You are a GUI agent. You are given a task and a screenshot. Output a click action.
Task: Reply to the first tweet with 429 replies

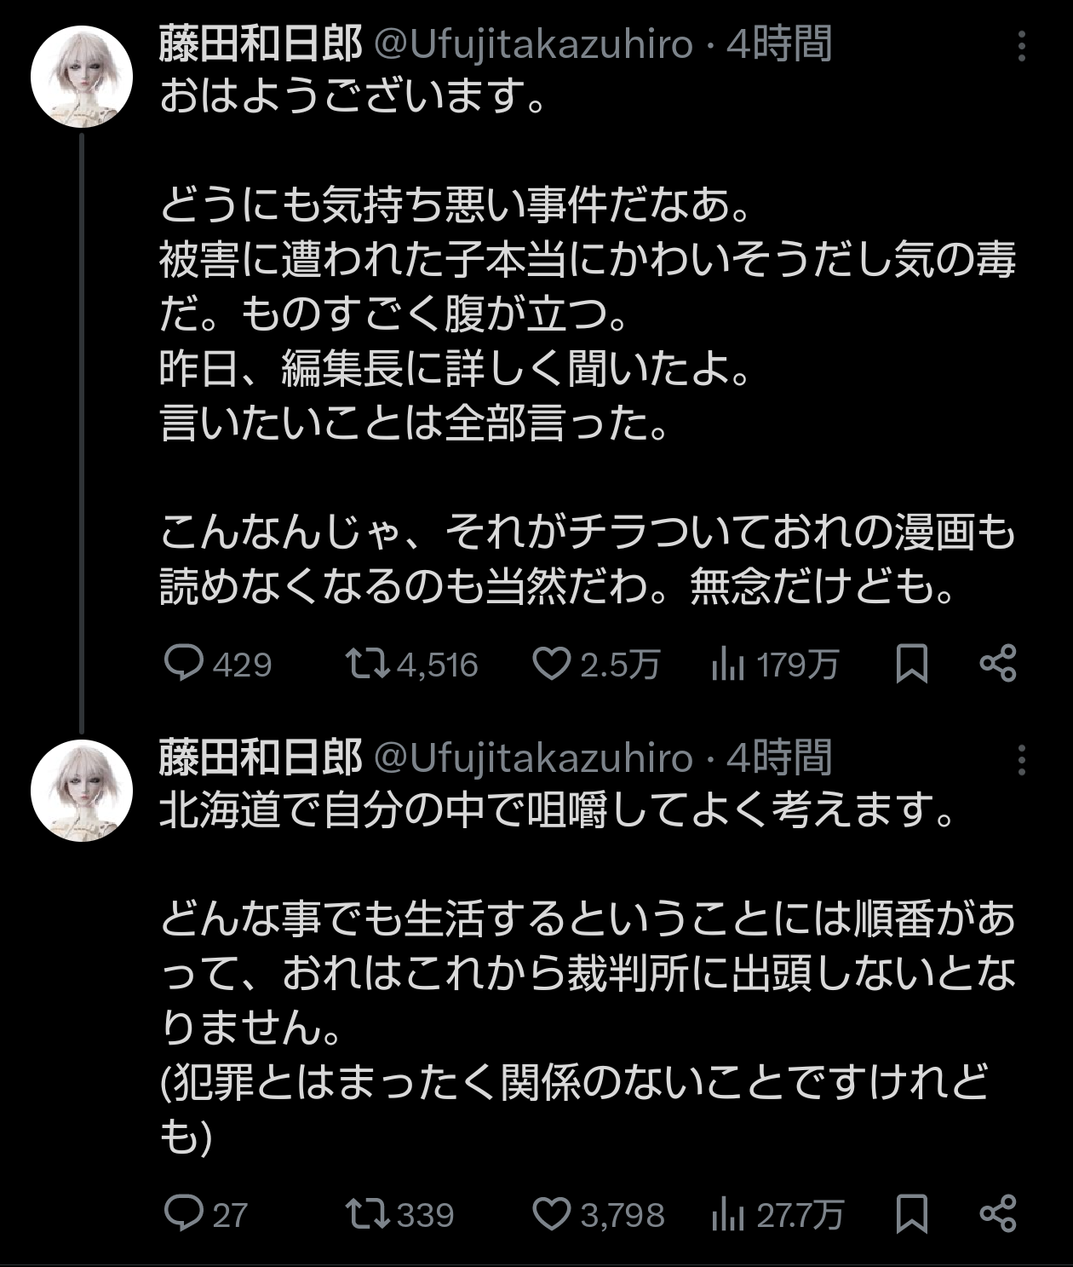tap(183, 664)
